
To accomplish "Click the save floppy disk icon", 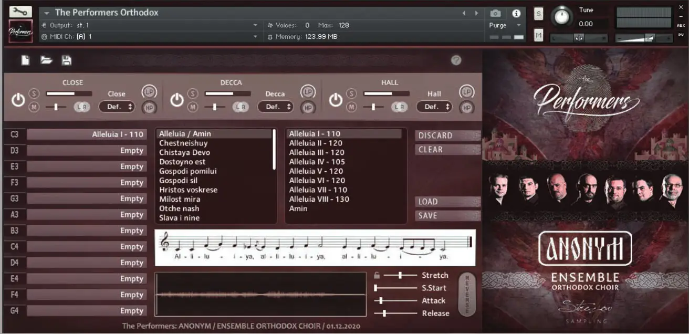I will tap(67, 60).
